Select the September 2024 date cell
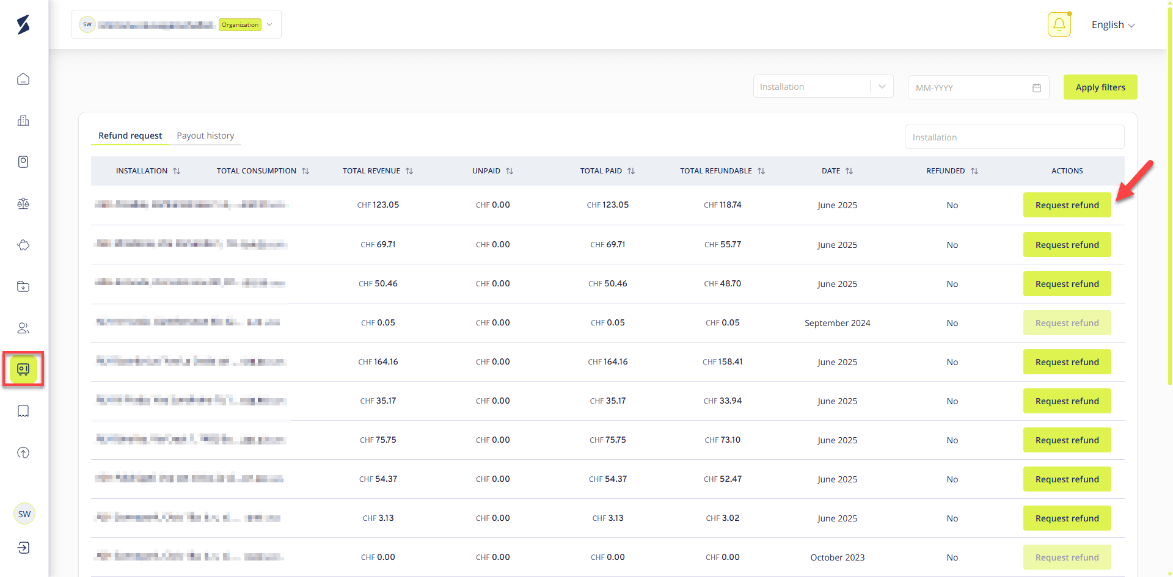Image resolution: width=1173 pixels, height=577 pixels. tap(837, 323)
